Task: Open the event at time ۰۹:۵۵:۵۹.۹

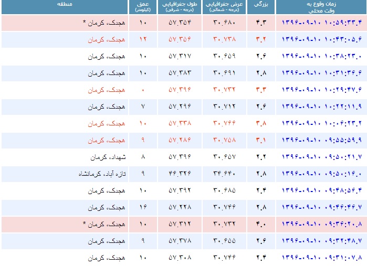Action: (322, 140)
